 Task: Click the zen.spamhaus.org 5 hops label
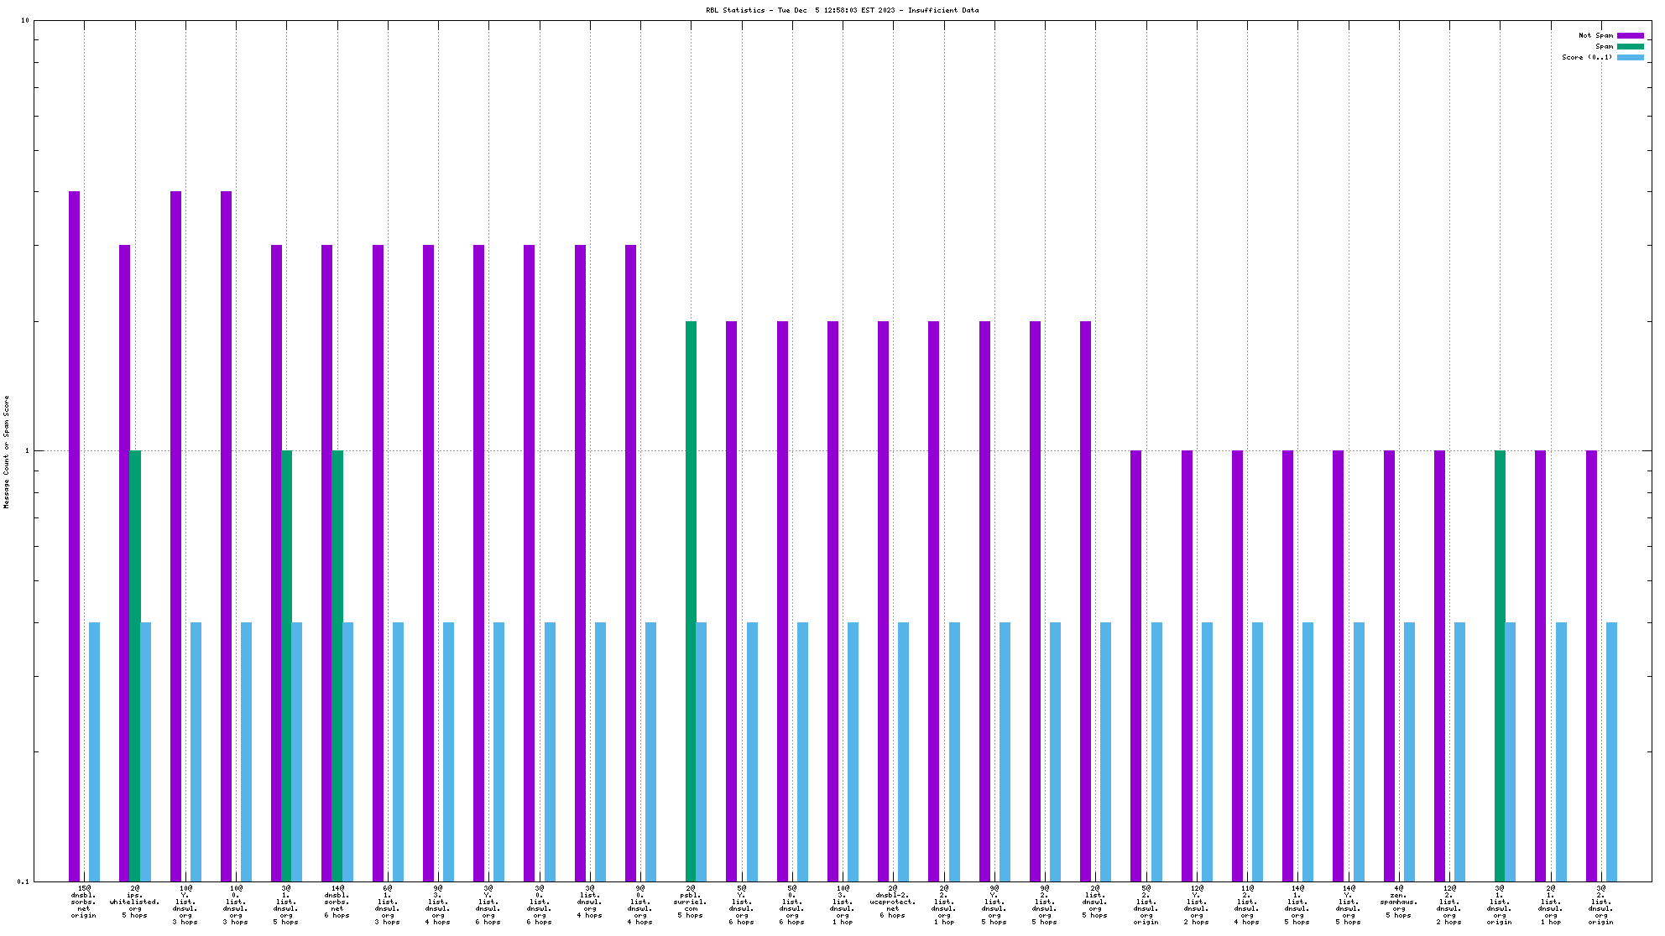point(1398,902)
